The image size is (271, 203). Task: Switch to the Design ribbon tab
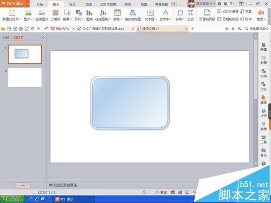[x=72, y=4]
